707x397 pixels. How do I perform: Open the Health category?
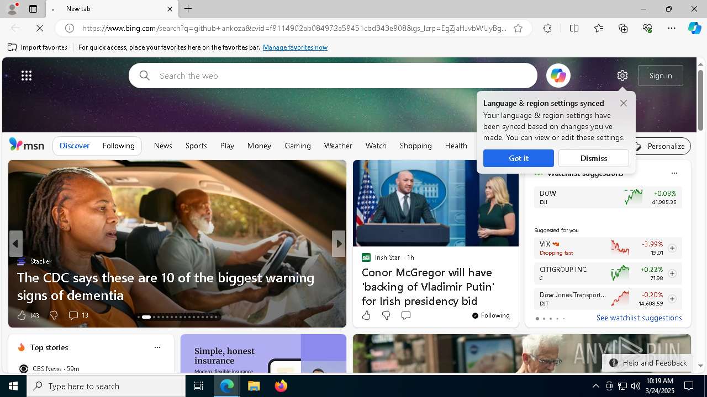(456, 146)
